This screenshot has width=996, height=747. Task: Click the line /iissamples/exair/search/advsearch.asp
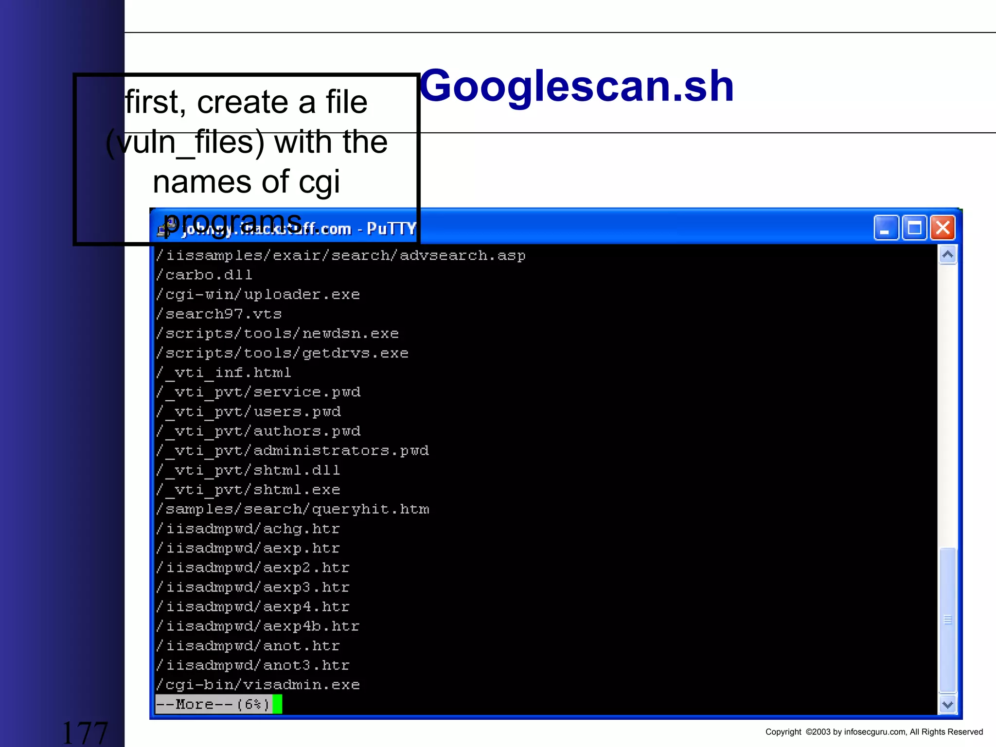click(x=340, y=256)
